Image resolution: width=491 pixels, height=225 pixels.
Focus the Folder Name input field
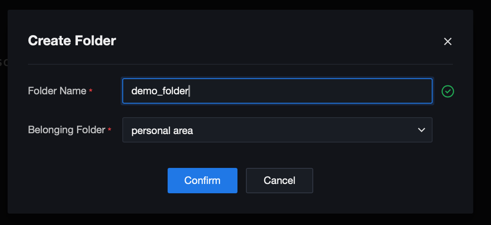pyautogui.click(x=277, y=91)
